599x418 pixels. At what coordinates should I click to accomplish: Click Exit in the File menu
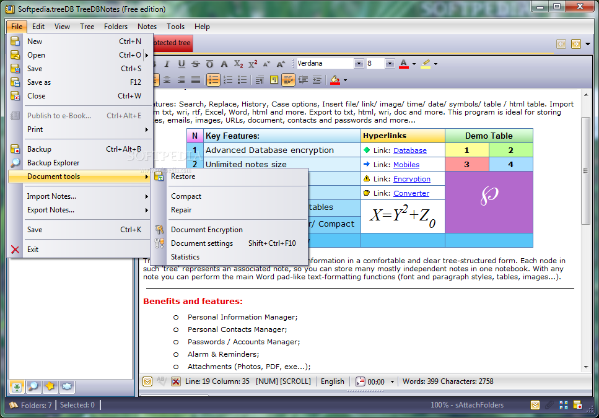[81, 250]
